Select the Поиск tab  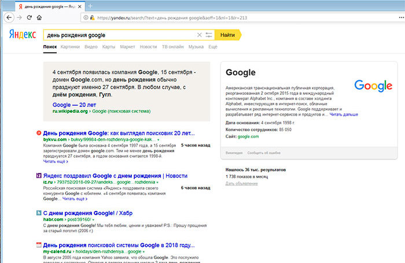(x=50, y=47)
